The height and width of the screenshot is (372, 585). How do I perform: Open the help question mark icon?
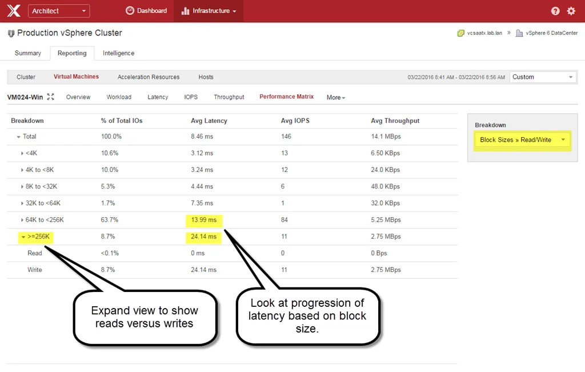click(555, 11)
